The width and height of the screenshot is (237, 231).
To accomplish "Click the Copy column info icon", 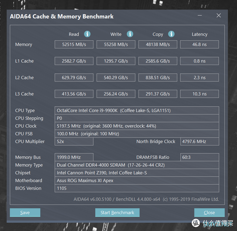I will pos(171,34).
